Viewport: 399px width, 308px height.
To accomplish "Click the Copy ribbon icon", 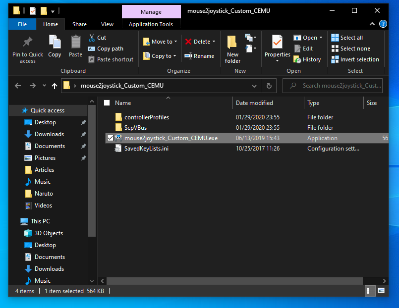I will click(x=55, y=42).
